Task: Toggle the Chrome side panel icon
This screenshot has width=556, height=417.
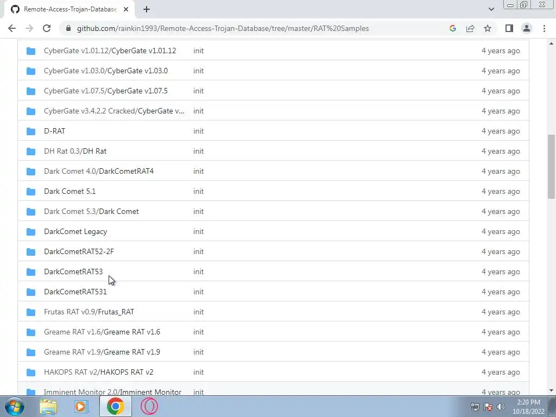Action: (x=509, y=28)
